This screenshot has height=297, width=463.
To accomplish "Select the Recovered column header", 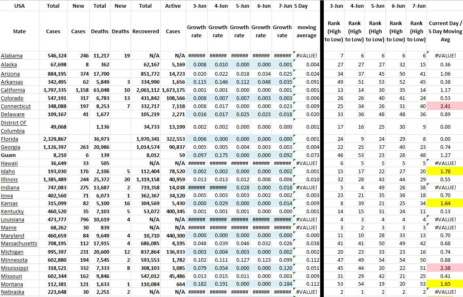I will 145,31.
